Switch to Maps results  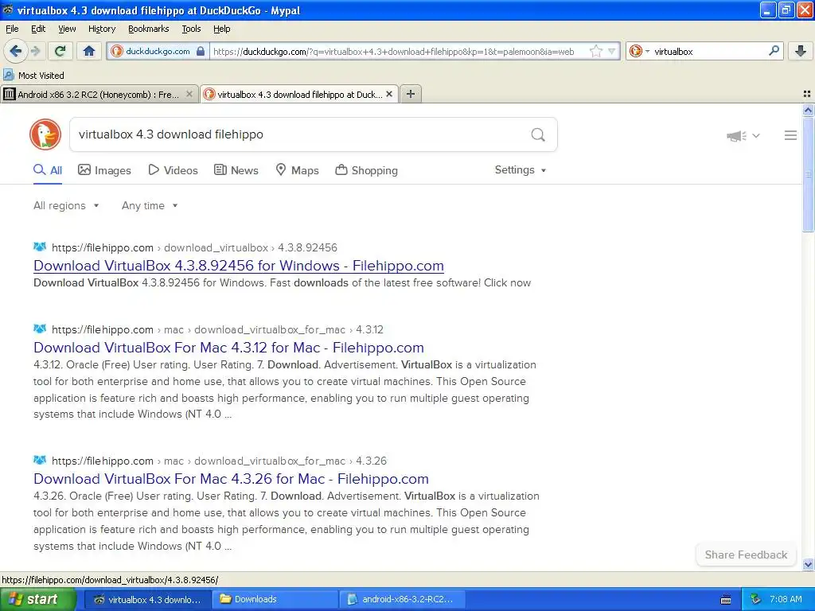pyautogui.click(x=297, y=170)
